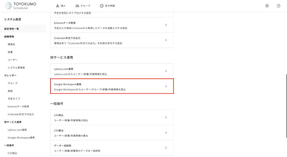Click the person icon beside 個人

[x=57, y=6]
